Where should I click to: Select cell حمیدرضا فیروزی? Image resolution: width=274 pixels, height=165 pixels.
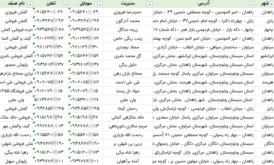[128, 12]
